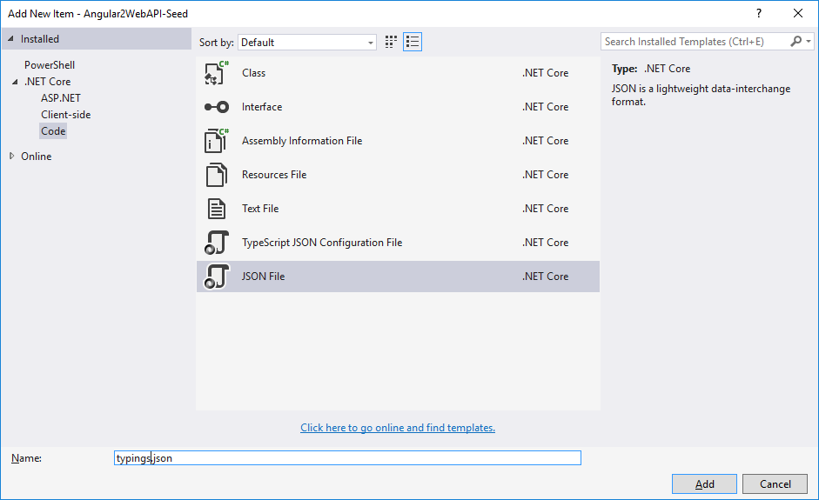Click the Assembly Information File icon

pos(216,141)
